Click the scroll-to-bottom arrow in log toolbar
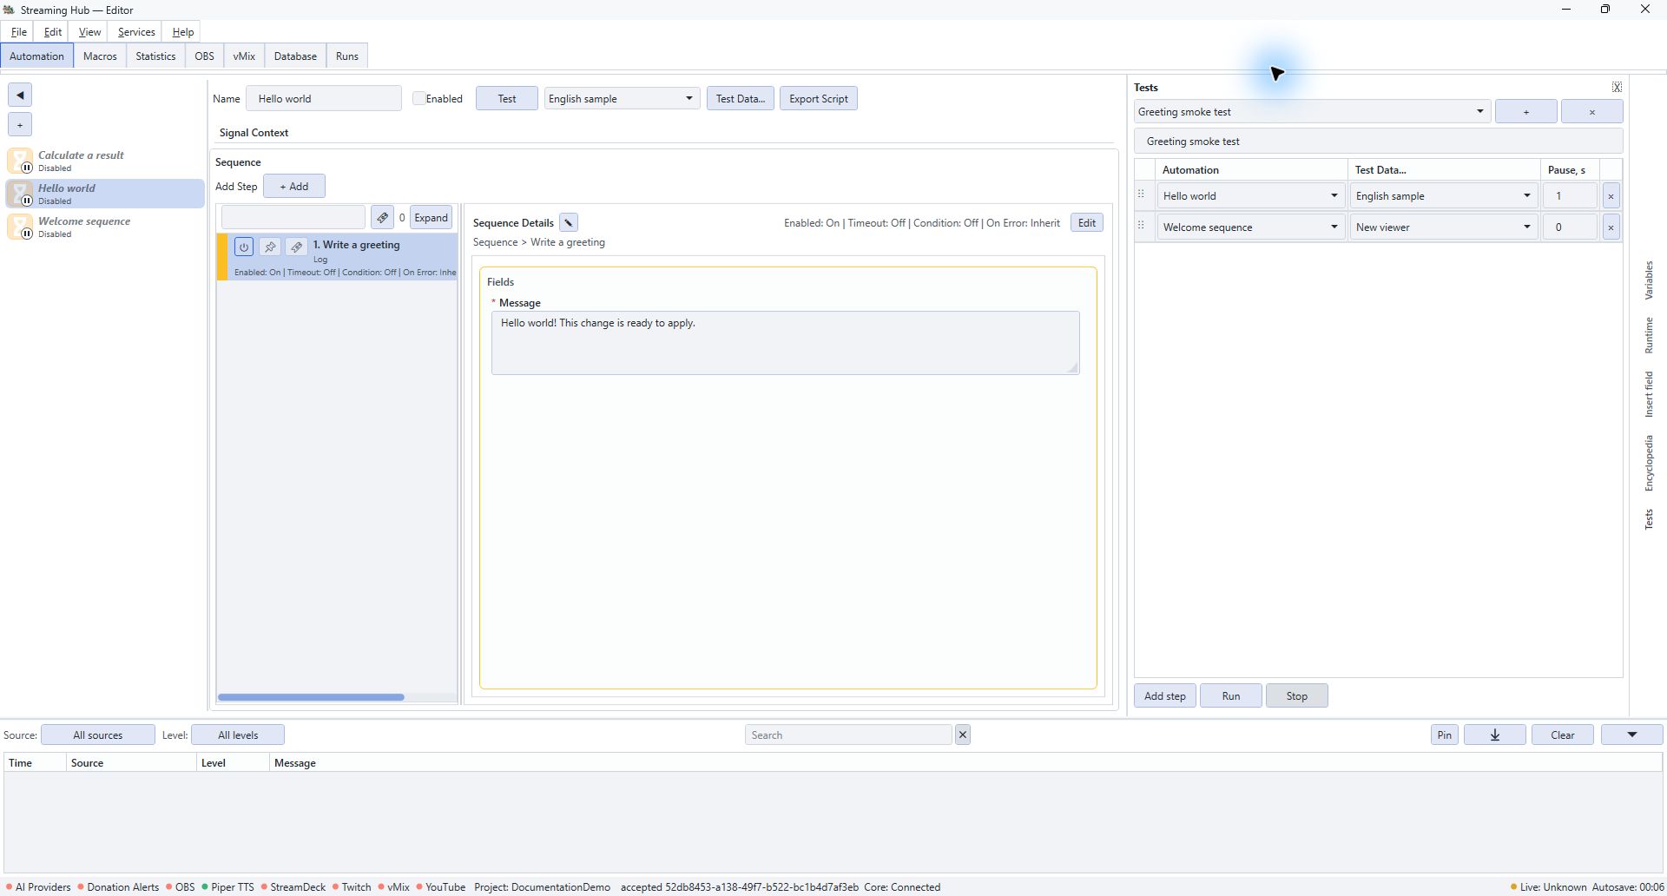The width and height of the screenshot is (1667, 896). point(1494,735)
